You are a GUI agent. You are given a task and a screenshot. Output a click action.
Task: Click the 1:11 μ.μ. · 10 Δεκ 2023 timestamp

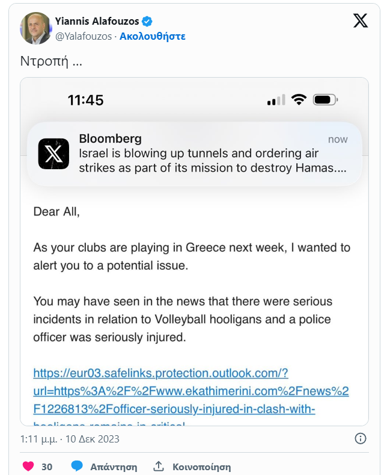coord(70,439)
